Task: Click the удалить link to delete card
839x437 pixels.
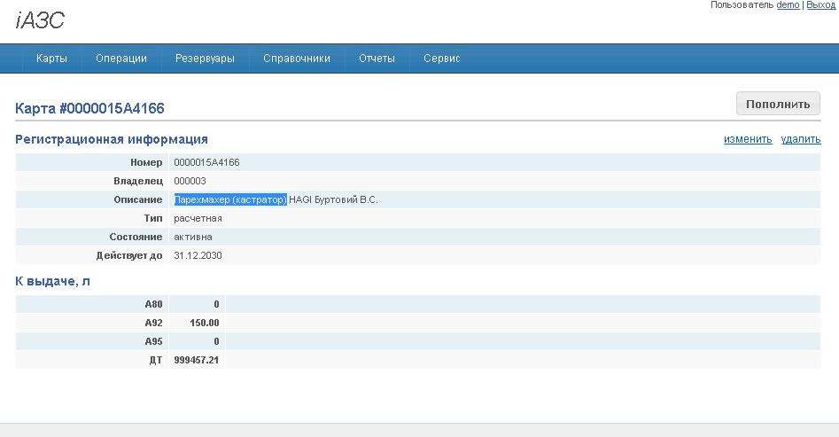Action: pyautogui.click(x=800, y=139)
